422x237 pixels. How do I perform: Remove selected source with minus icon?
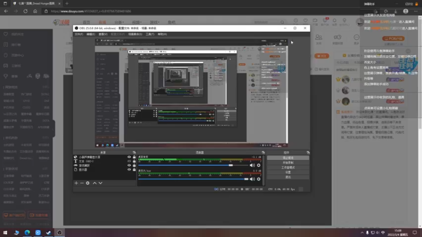click(82, 183)
